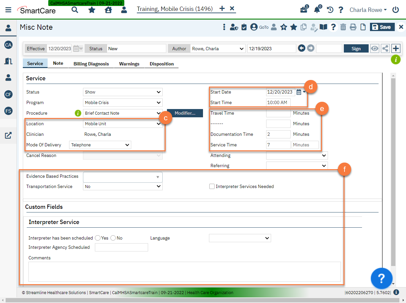The height and width of the screenshot is (303, 406).
Task: Click the Sign button
Action: tap(356, 49)
